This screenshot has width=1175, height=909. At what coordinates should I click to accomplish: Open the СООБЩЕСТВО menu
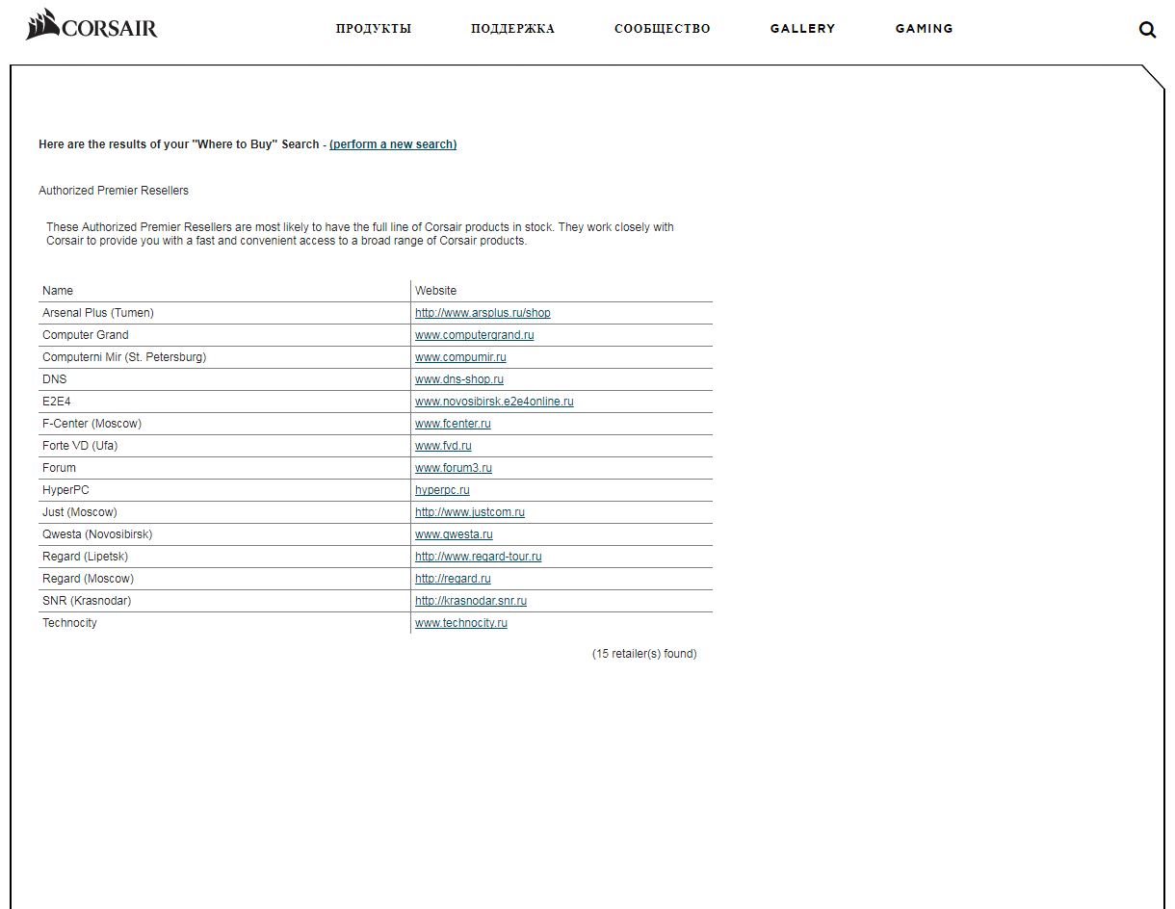[663, 29]
